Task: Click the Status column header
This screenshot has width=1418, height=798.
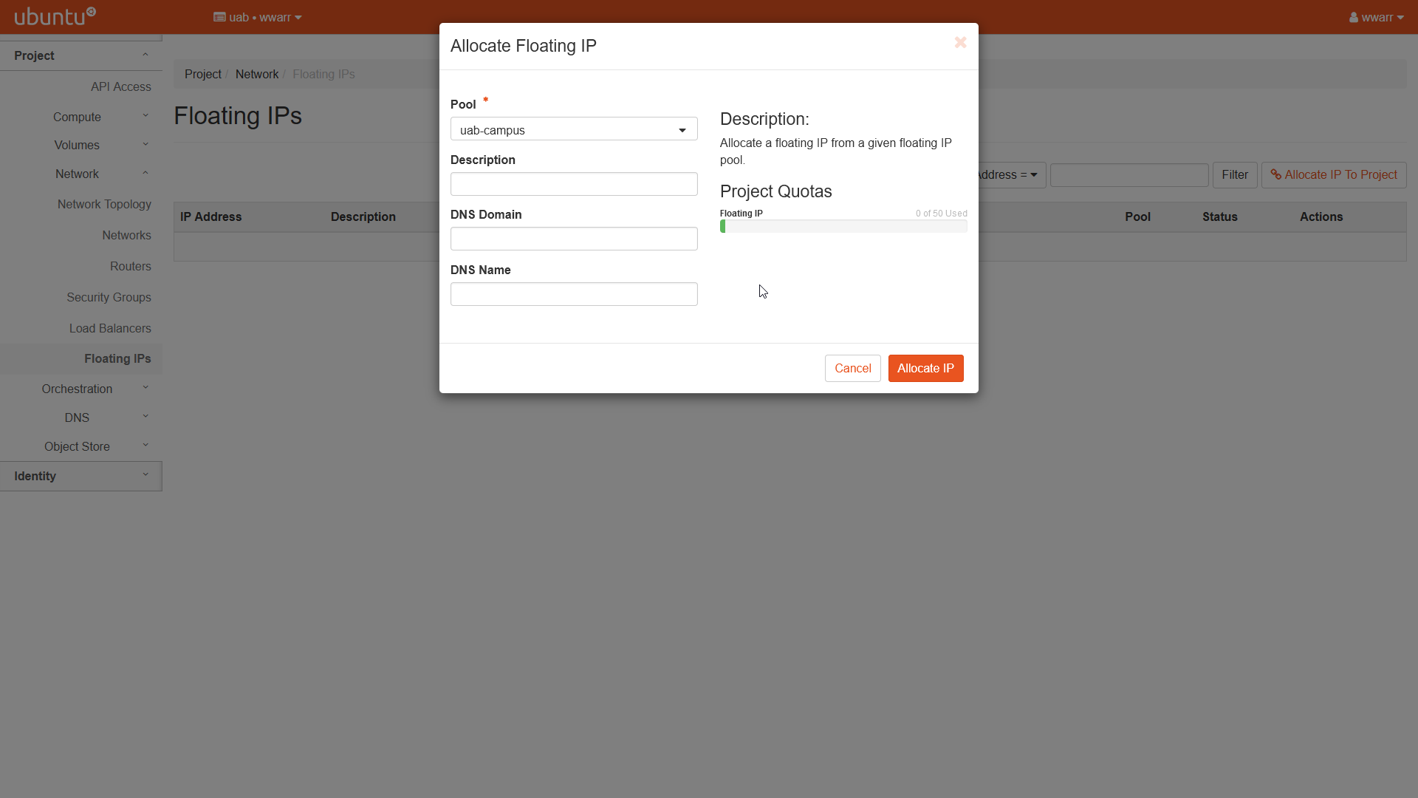Action: point(1219,216)
